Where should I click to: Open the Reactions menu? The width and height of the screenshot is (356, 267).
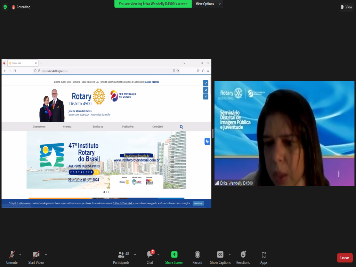click(x=243, y=254)
